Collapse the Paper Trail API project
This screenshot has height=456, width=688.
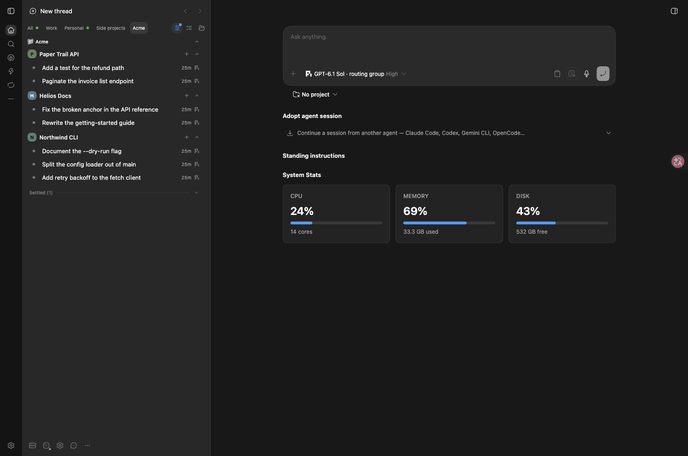click(x=197, y=54)
